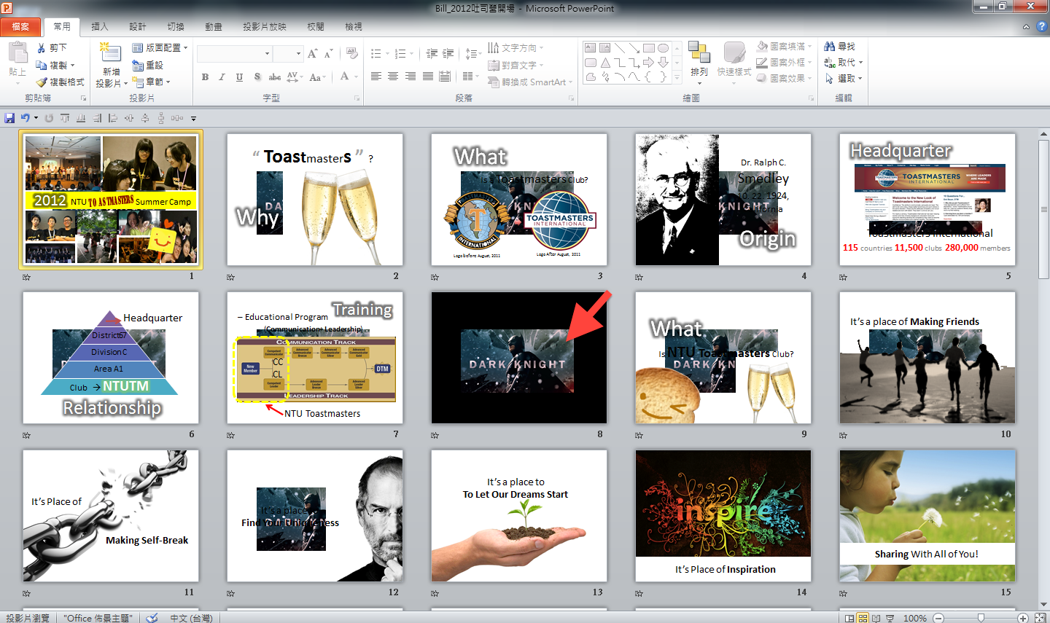
Task: Center-align the text
Action: 393,77
